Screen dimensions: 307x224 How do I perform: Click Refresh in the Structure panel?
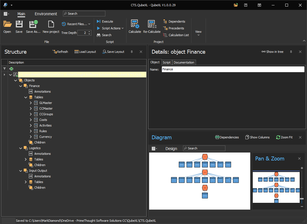pyautogui.click(x=60, y=52)
